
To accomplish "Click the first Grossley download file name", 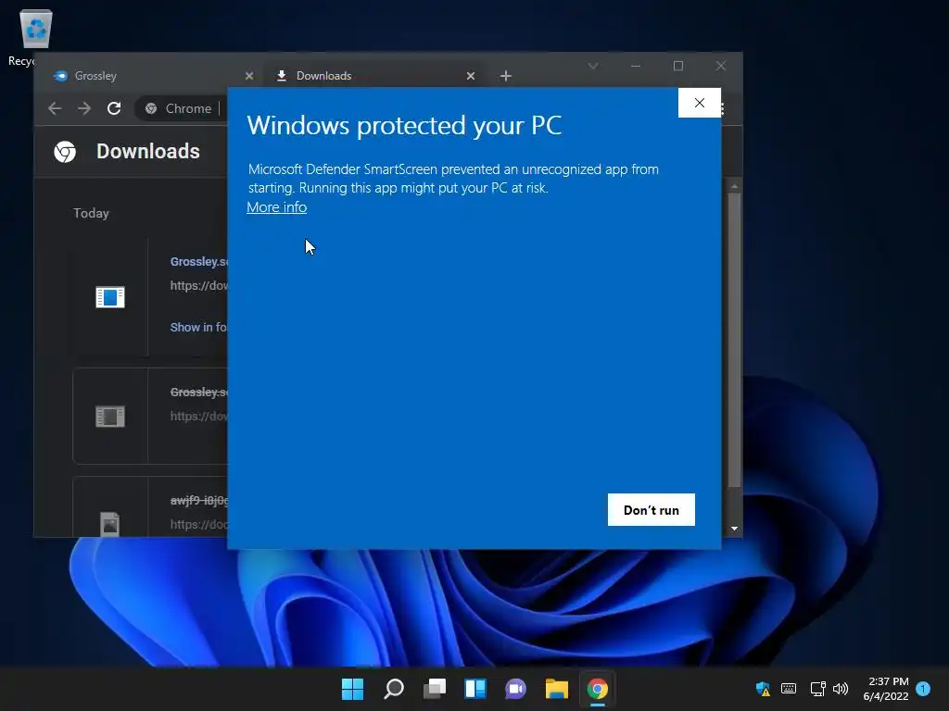I will click(x=199, y=261).
